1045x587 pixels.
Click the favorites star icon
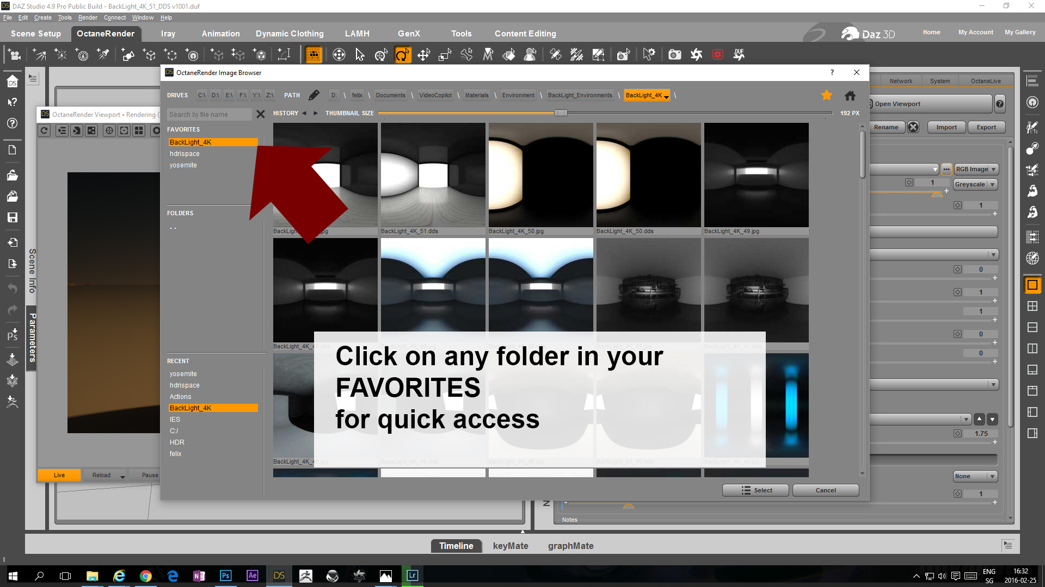pyautogui.click(x=827, y=95)
